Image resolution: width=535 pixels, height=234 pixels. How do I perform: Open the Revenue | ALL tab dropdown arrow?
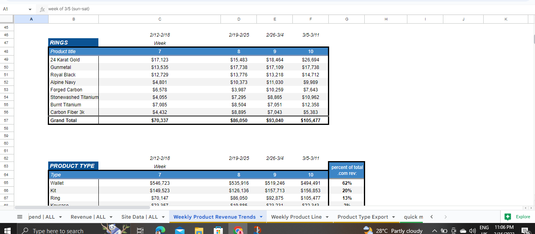(x=111, y=217)
